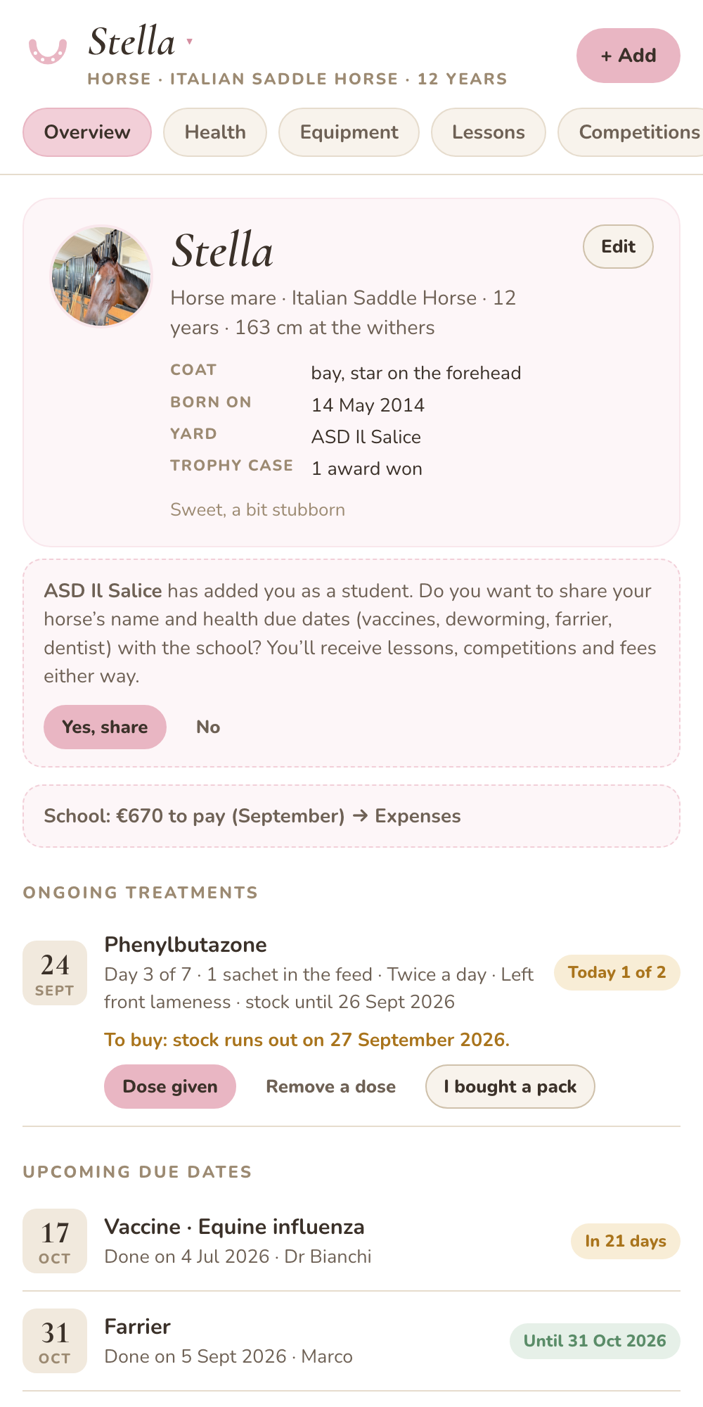The image size is (703, 1407).
Task: Click Stella's circular profile photo
Action: 102,276
